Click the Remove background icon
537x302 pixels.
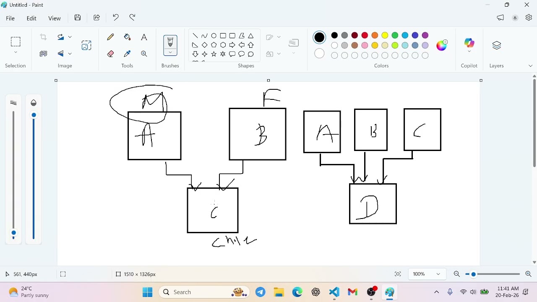coord(43,54)
